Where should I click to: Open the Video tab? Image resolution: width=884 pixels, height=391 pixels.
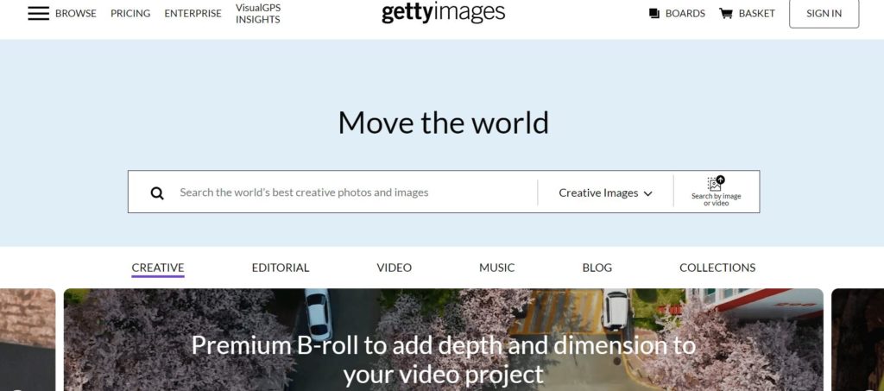[394, 268]
